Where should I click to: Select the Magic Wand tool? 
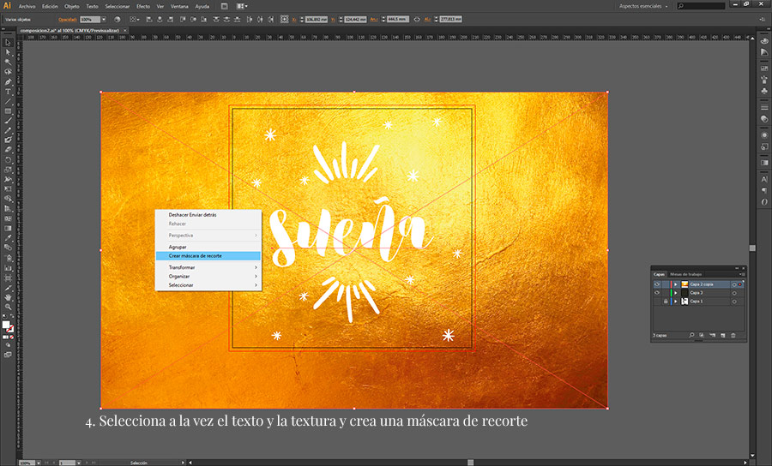pyautogui.click(x=8, y=63)
